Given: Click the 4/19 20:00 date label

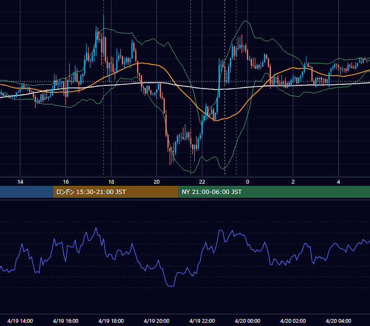Looking at the screenshot, I should (157, 321).
